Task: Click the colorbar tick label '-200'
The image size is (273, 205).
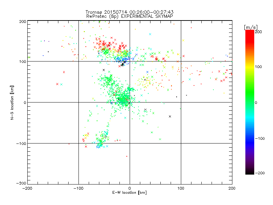Action: pos(260,173)
